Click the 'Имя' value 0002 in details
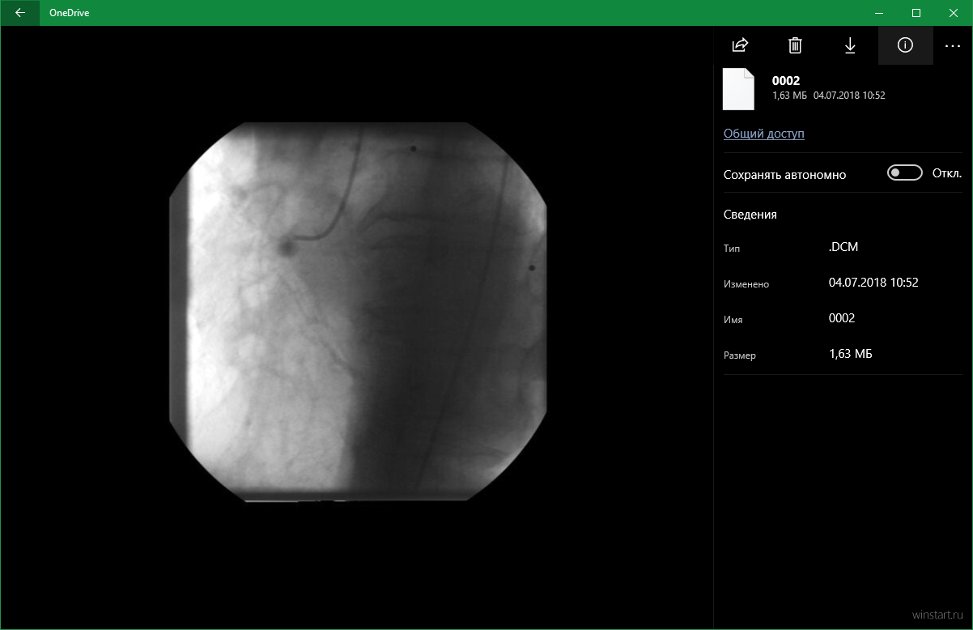Viewport: 973px width, 630px height. click(842, 318)
